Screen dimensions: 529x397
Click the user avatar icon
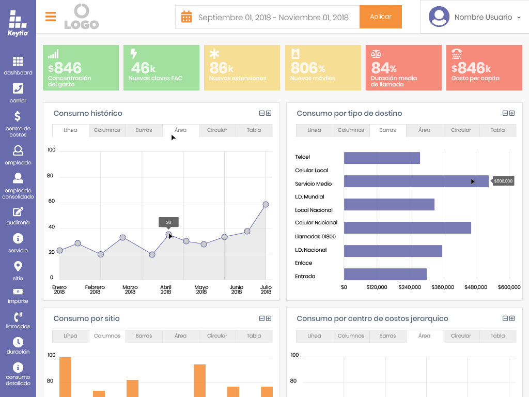pos(439,17)
